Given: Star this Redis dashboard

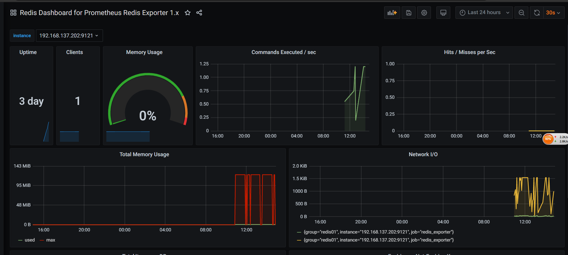Looking at the screenshot, I should click(x=187, y=13).
